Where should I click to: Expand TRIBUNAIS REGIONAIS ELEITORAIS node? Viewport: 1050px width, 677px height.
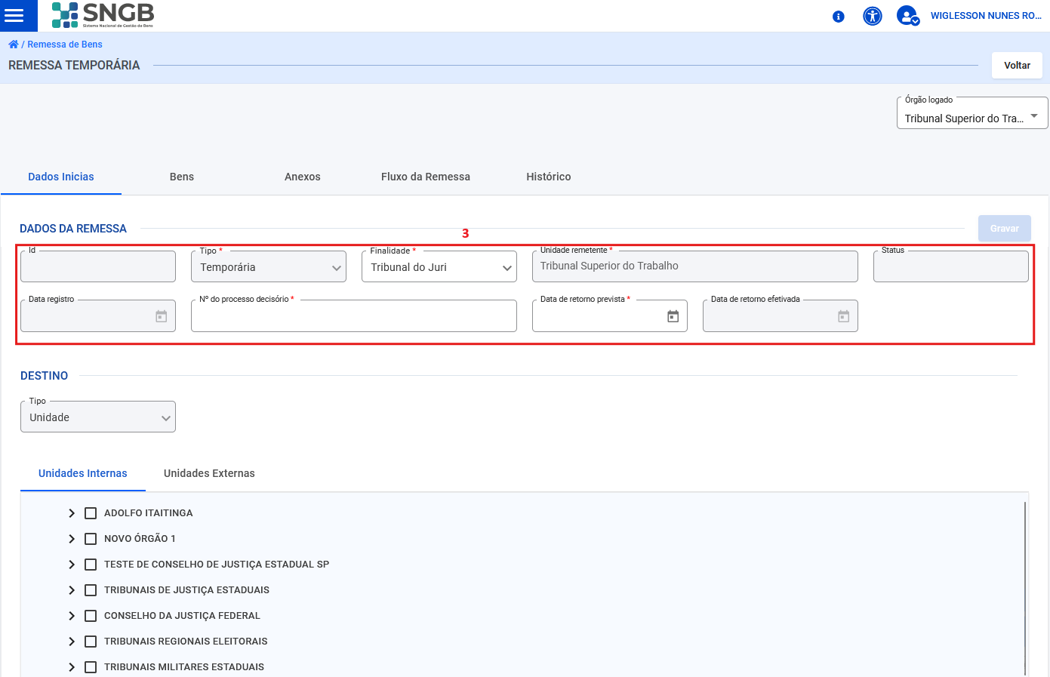click(72, 642)
